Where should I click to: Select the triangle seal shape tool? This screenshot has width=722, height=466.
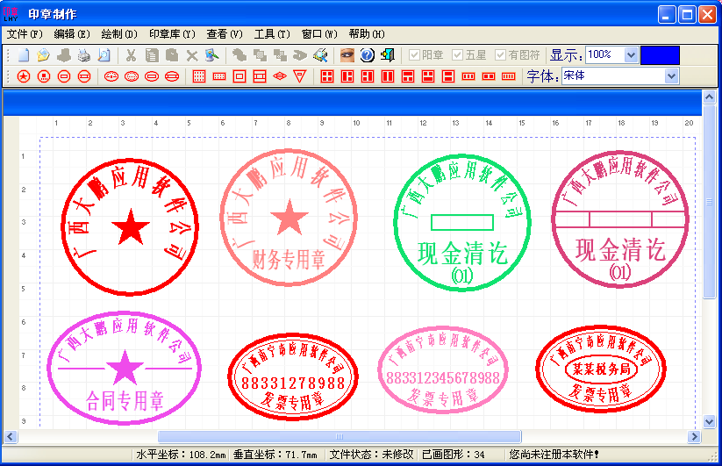[x=300, y=77]
